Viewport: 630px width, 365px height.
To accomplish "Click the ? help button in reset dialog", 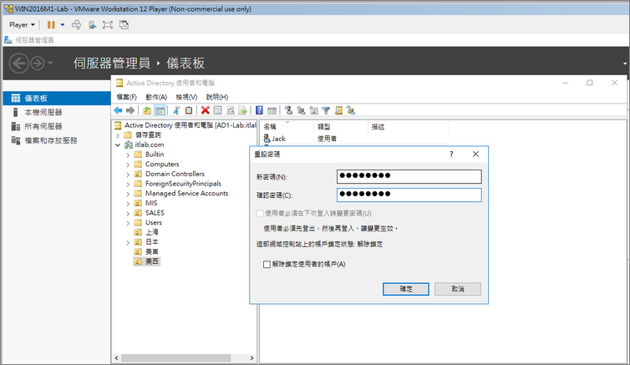I will tap(451, 155).
